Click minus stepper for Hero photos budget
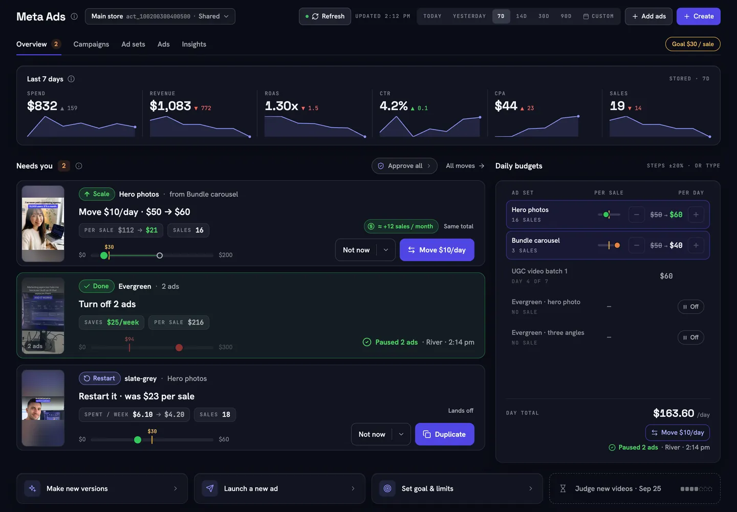This screenshot has height=512, width=737. 636,215
